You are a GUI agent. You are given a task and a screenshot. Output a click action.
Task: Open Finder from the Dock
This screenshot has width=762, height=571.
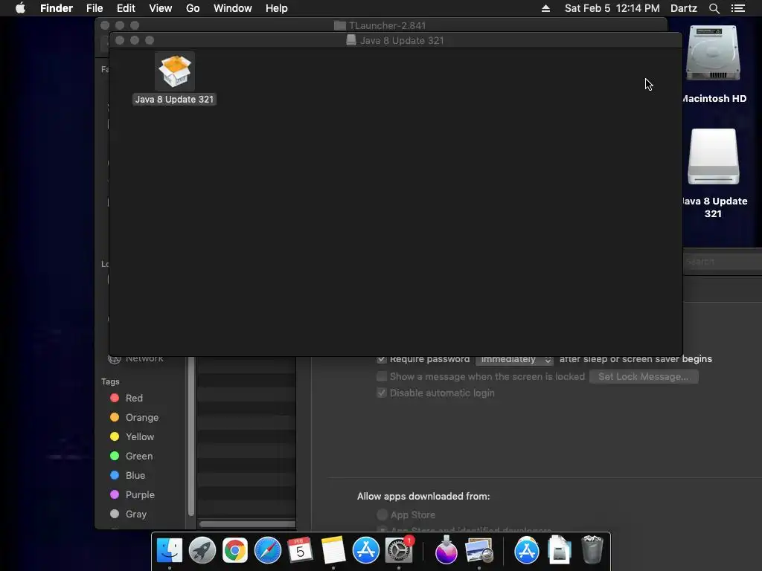169,550
